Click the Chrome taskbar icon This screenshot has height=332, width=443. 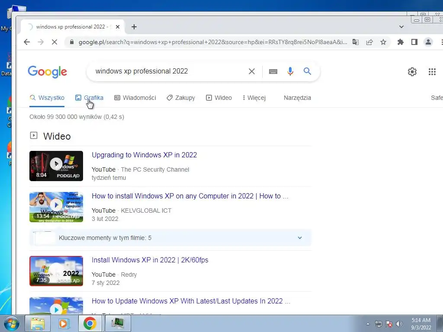pyautogui.click(x=90, y=323)
